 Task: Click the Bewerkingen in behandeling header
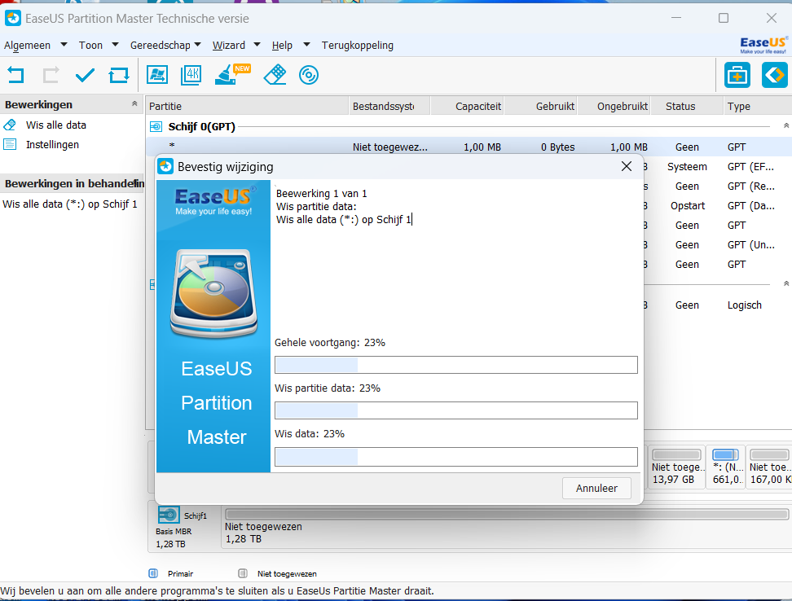pos(73,183)
